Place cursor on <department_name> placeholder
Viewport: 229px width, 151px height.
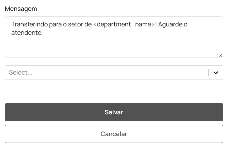point(124,25)
